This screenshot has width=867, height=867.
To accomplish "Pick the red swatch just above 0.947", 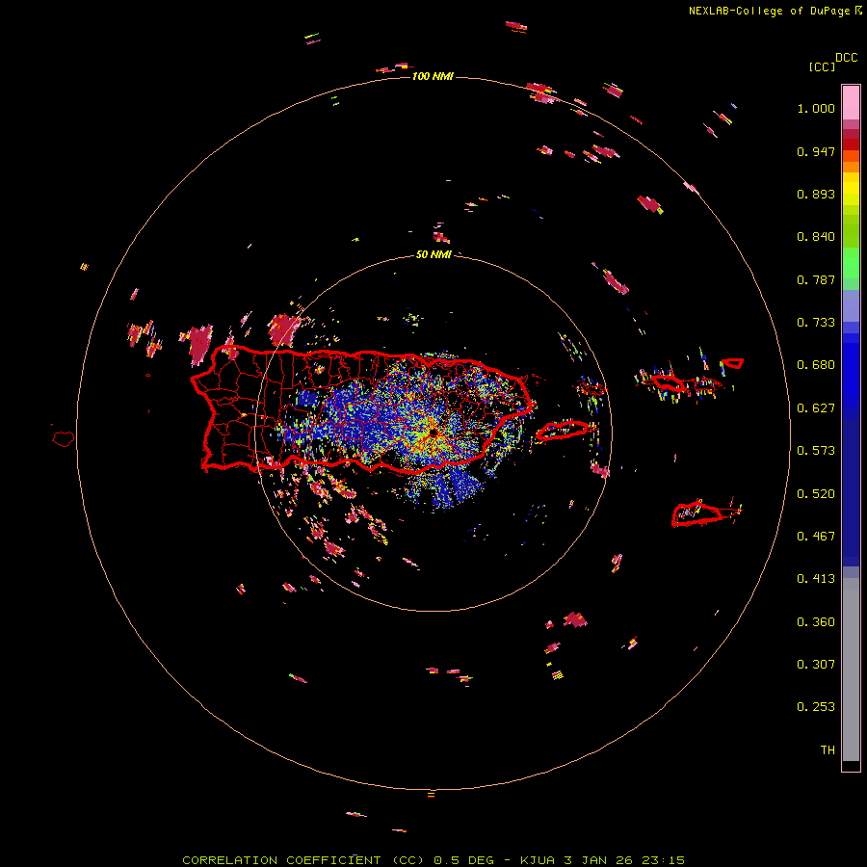I will (x=851, y=144).
